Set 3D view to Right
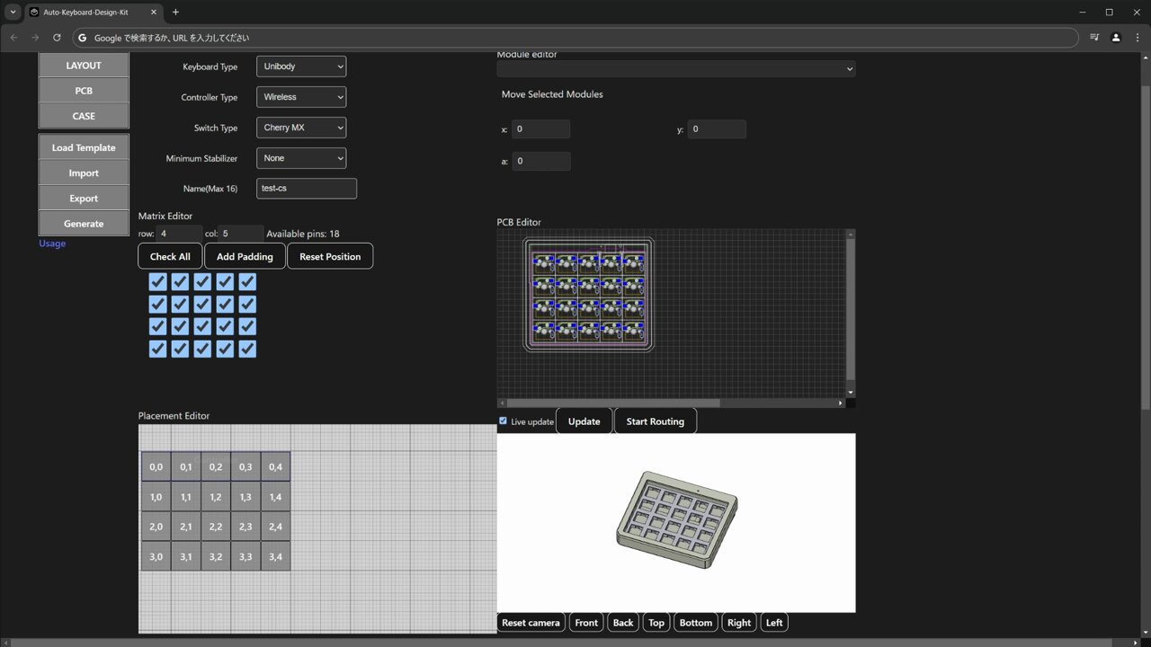 [739, 623]
